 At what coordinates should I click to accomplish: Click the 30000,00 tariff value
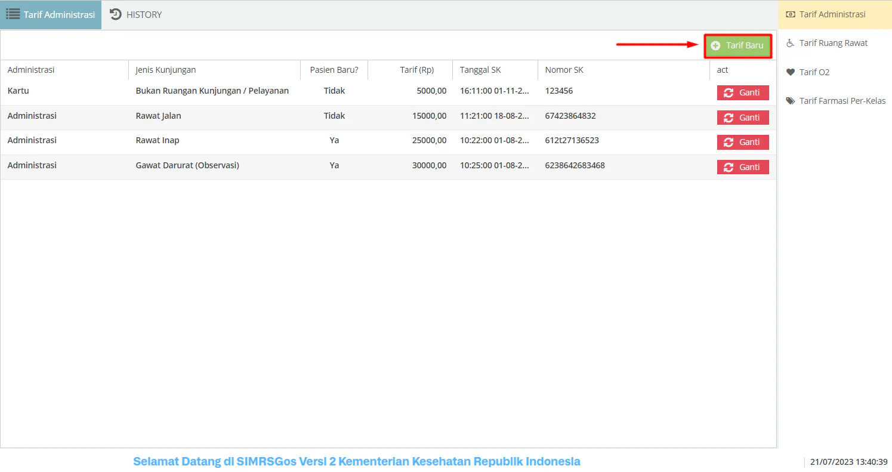[429, 165]
